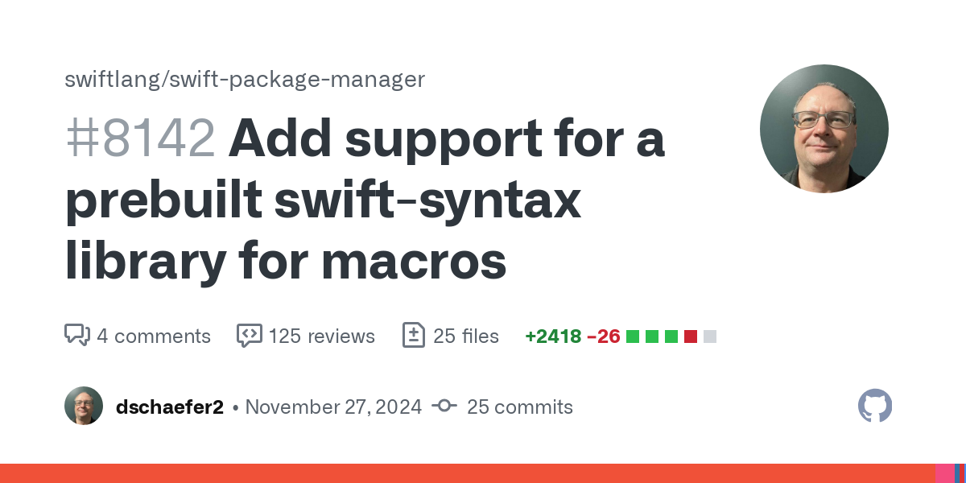Image resolution: width=966 pixels, height=483 pixels.
Task: Click the November 27, 2024 date
Action: tap(333, 407)
